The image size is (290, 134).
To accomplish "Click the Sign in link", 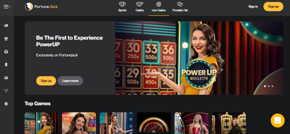I will 253,7.
